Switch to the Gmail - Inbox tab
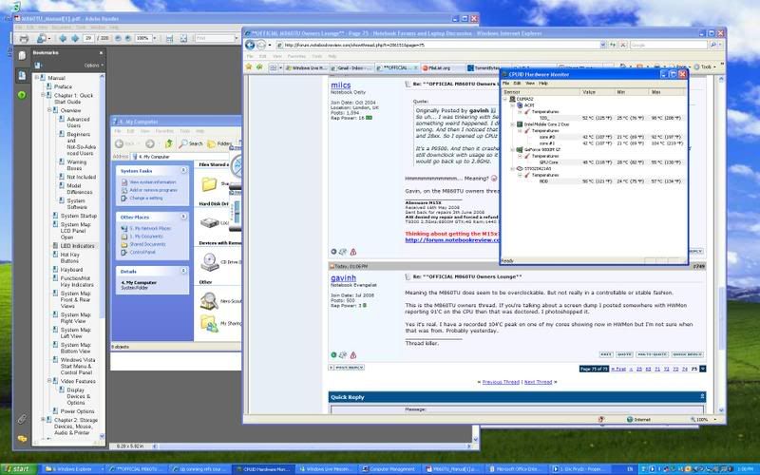 point(352,67)
